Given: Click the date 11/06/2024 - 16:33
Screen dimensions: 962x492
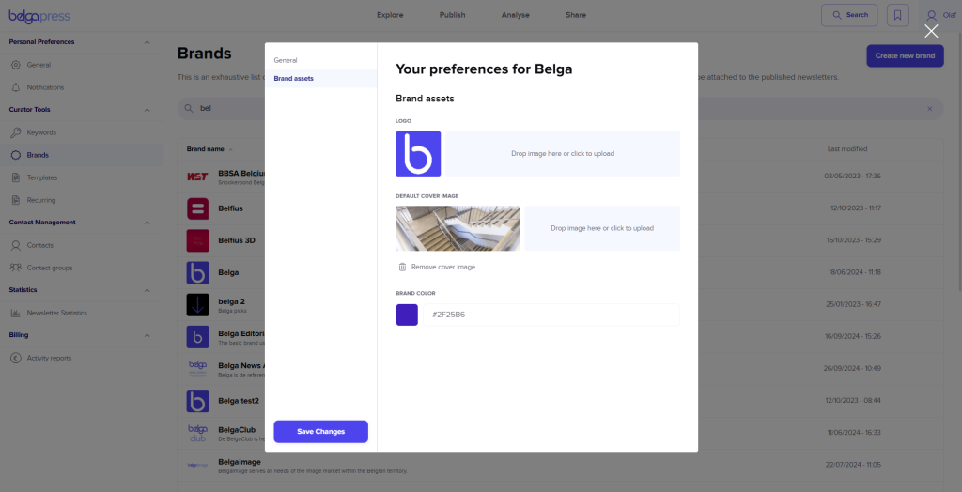Looking at the screenshot, I should (853, 433).
